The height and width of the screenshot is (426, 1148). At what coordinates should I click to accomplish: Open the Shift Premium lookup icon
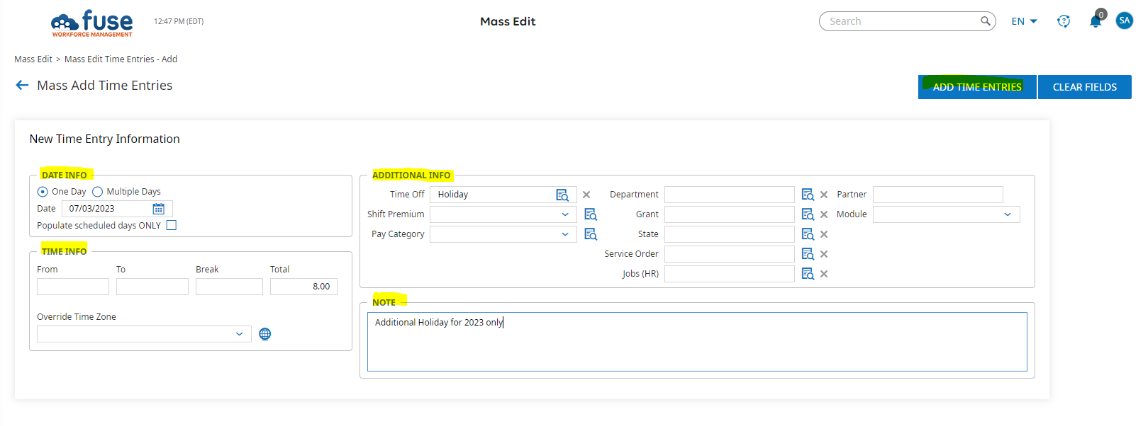click(x=591, y=214)
